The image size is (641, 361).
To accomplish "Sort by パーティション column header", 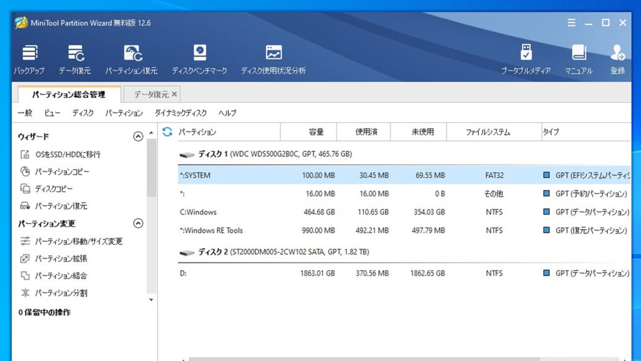I will (229, 132).
